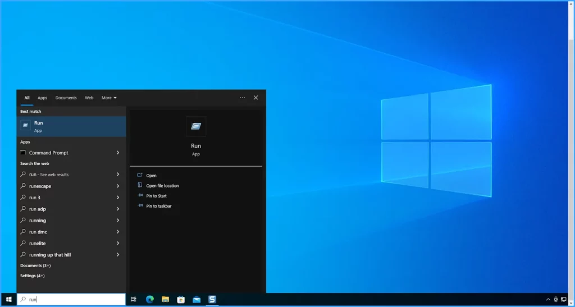575x307 pixels.
Task: Open the Mail app from the taskbar
Action: click(x=197, y=300)
